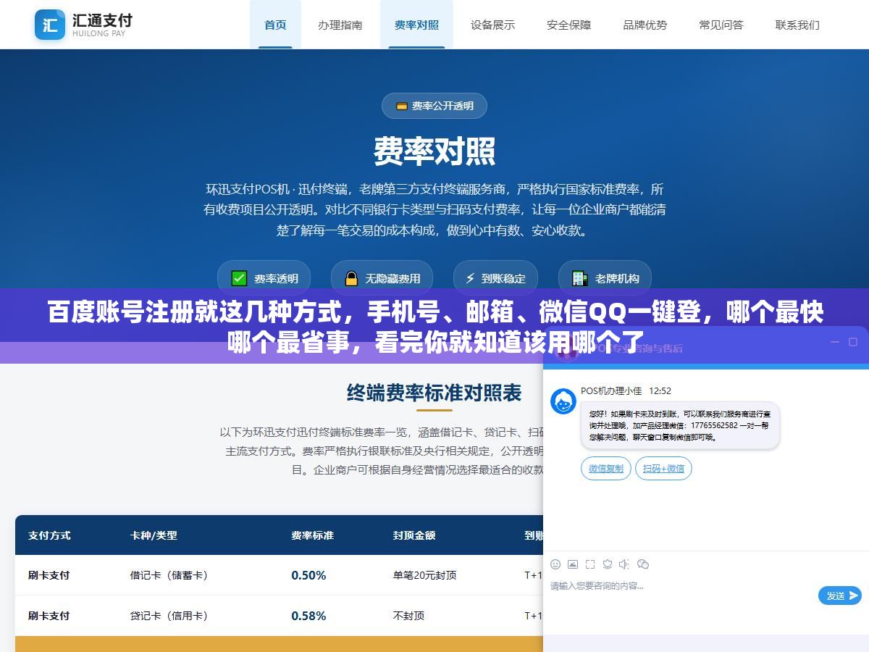Maximize the chat consultation window

click(x=853, y=342)
